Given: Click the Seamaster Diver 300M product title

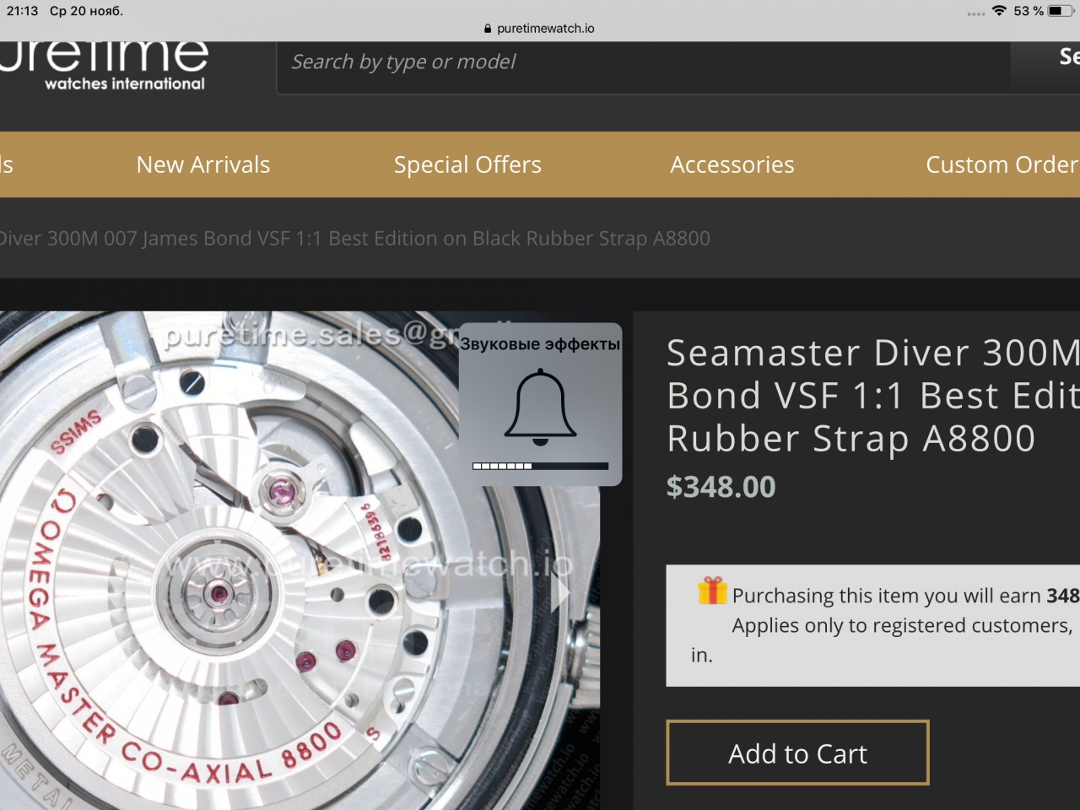Looking at the screenshot, I should pos(869,395).
